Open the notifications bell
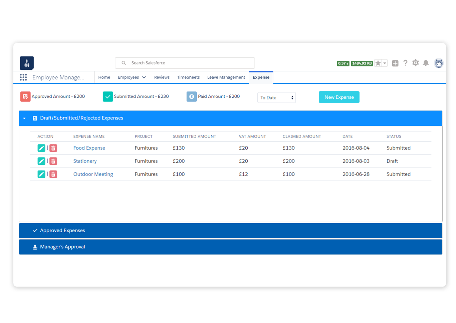The width and height of the screenshot is (456, 323). (x=426, y=63)
